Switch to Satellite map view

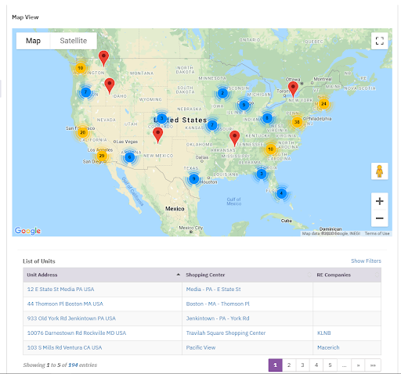74,41
